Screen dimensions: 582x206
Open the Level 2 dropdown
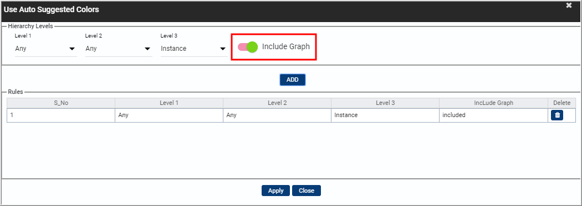click(119, 49)
